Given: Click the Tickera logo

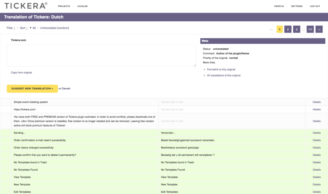Looking at the screenshot, I should click(26, 6).
